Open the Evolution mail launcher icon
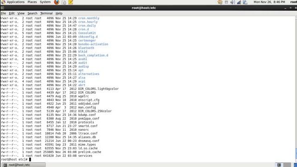The width and height of the screenshot is (297, 167). 64,2
